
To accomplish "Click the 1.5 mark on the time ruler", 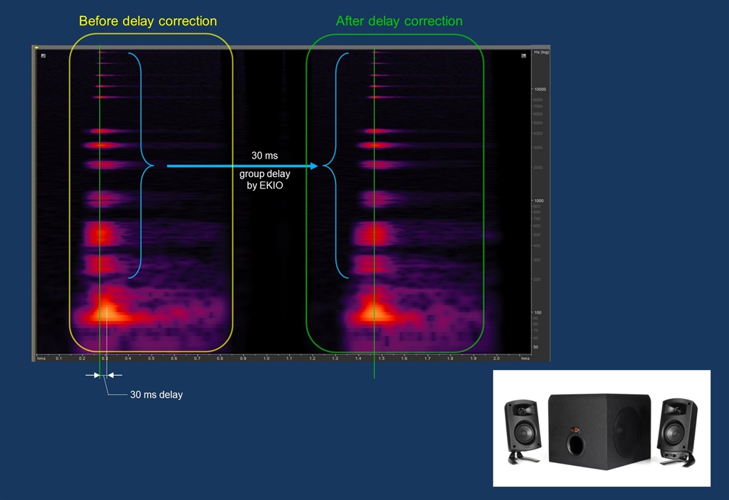I will point(382,358).
